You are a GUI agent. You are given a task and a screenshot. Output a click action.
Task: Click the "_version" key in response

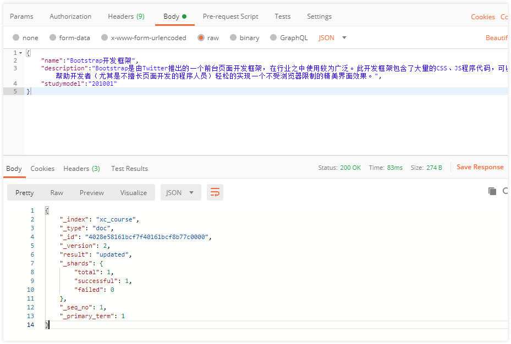coord(78,246)
